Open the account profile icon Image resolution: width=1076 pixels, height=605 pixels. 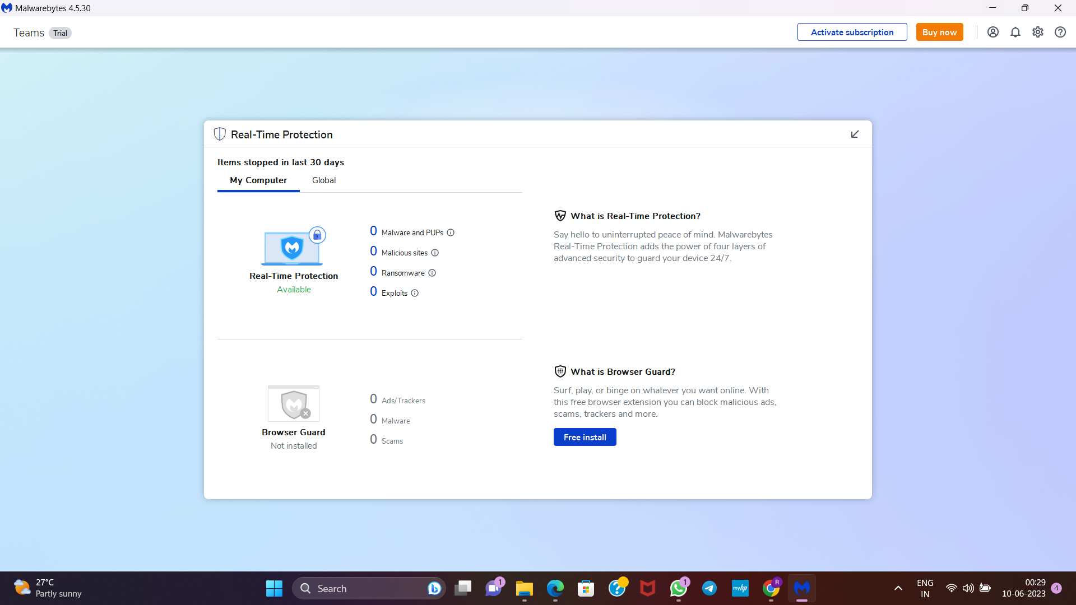993,32
